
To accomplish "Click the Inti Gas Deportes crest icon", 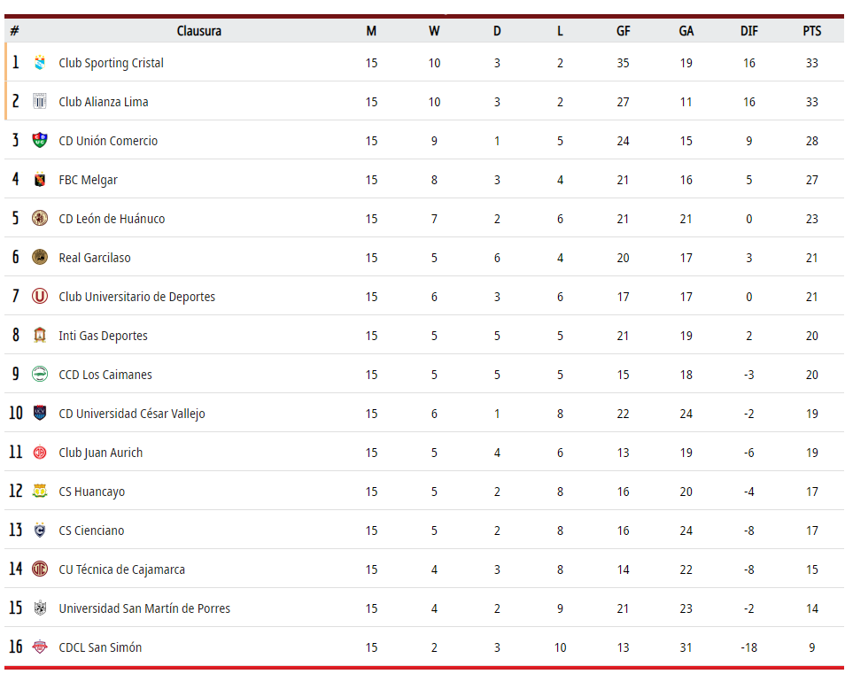I will click(40, 335).
